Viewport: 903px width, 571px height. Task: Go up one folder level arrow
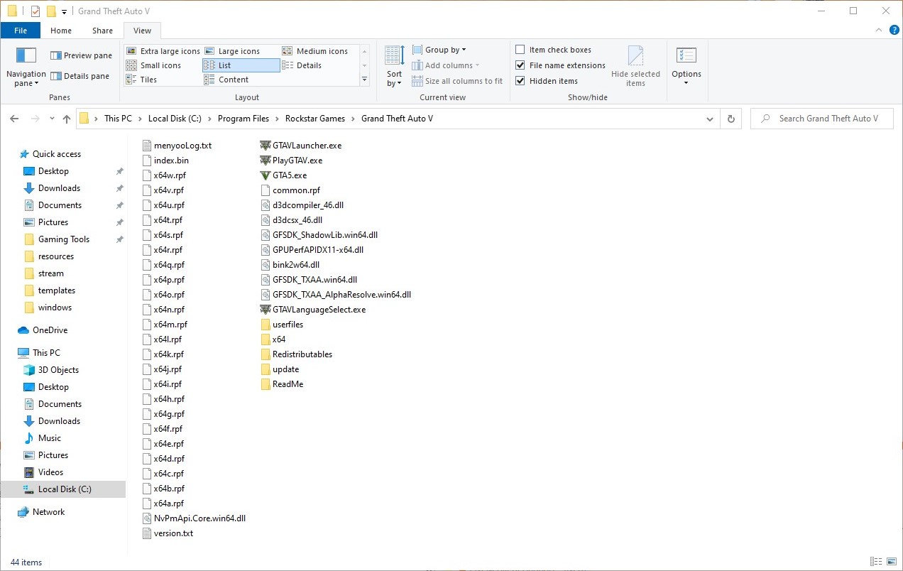(x=67, y=119)
